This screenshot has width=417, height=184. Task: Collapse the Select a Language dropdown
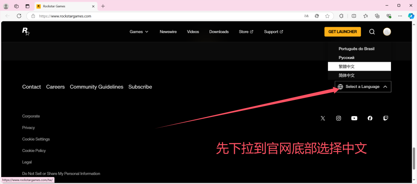(x=363, y=87)
